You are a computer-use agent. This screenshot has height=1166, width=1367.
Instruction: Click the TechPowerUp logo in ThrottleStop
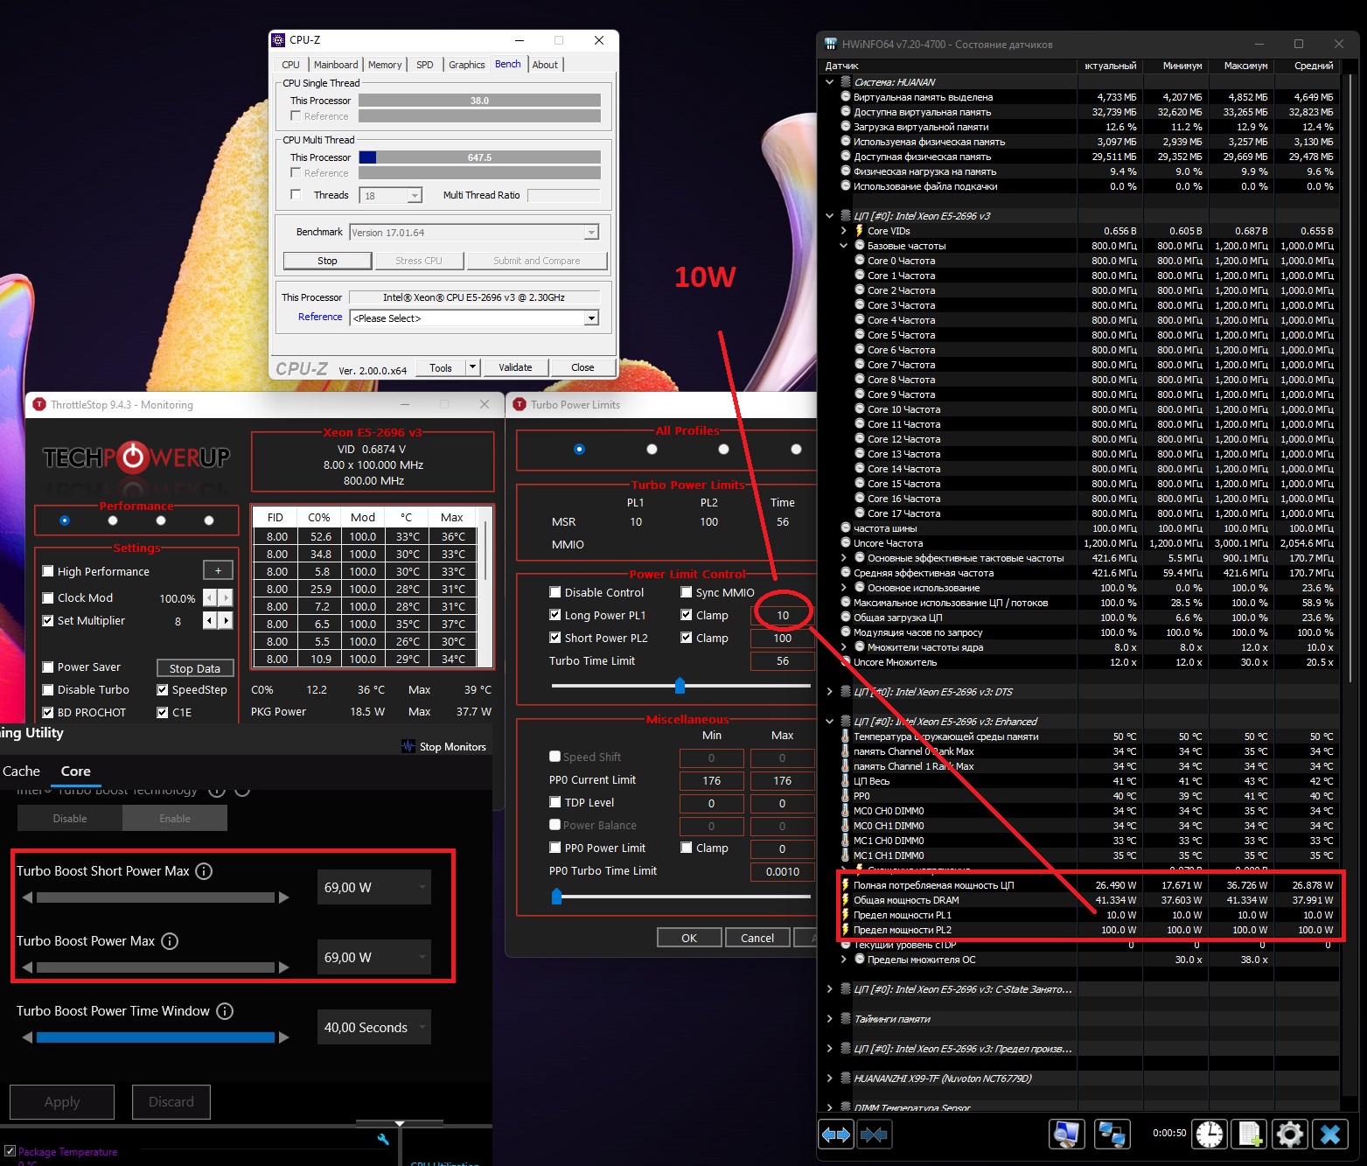136,457
